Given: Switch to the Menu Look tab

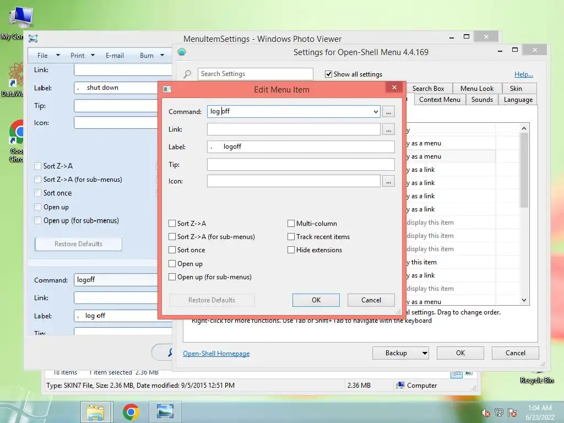Looking at the screenshot, I should 477,89.
